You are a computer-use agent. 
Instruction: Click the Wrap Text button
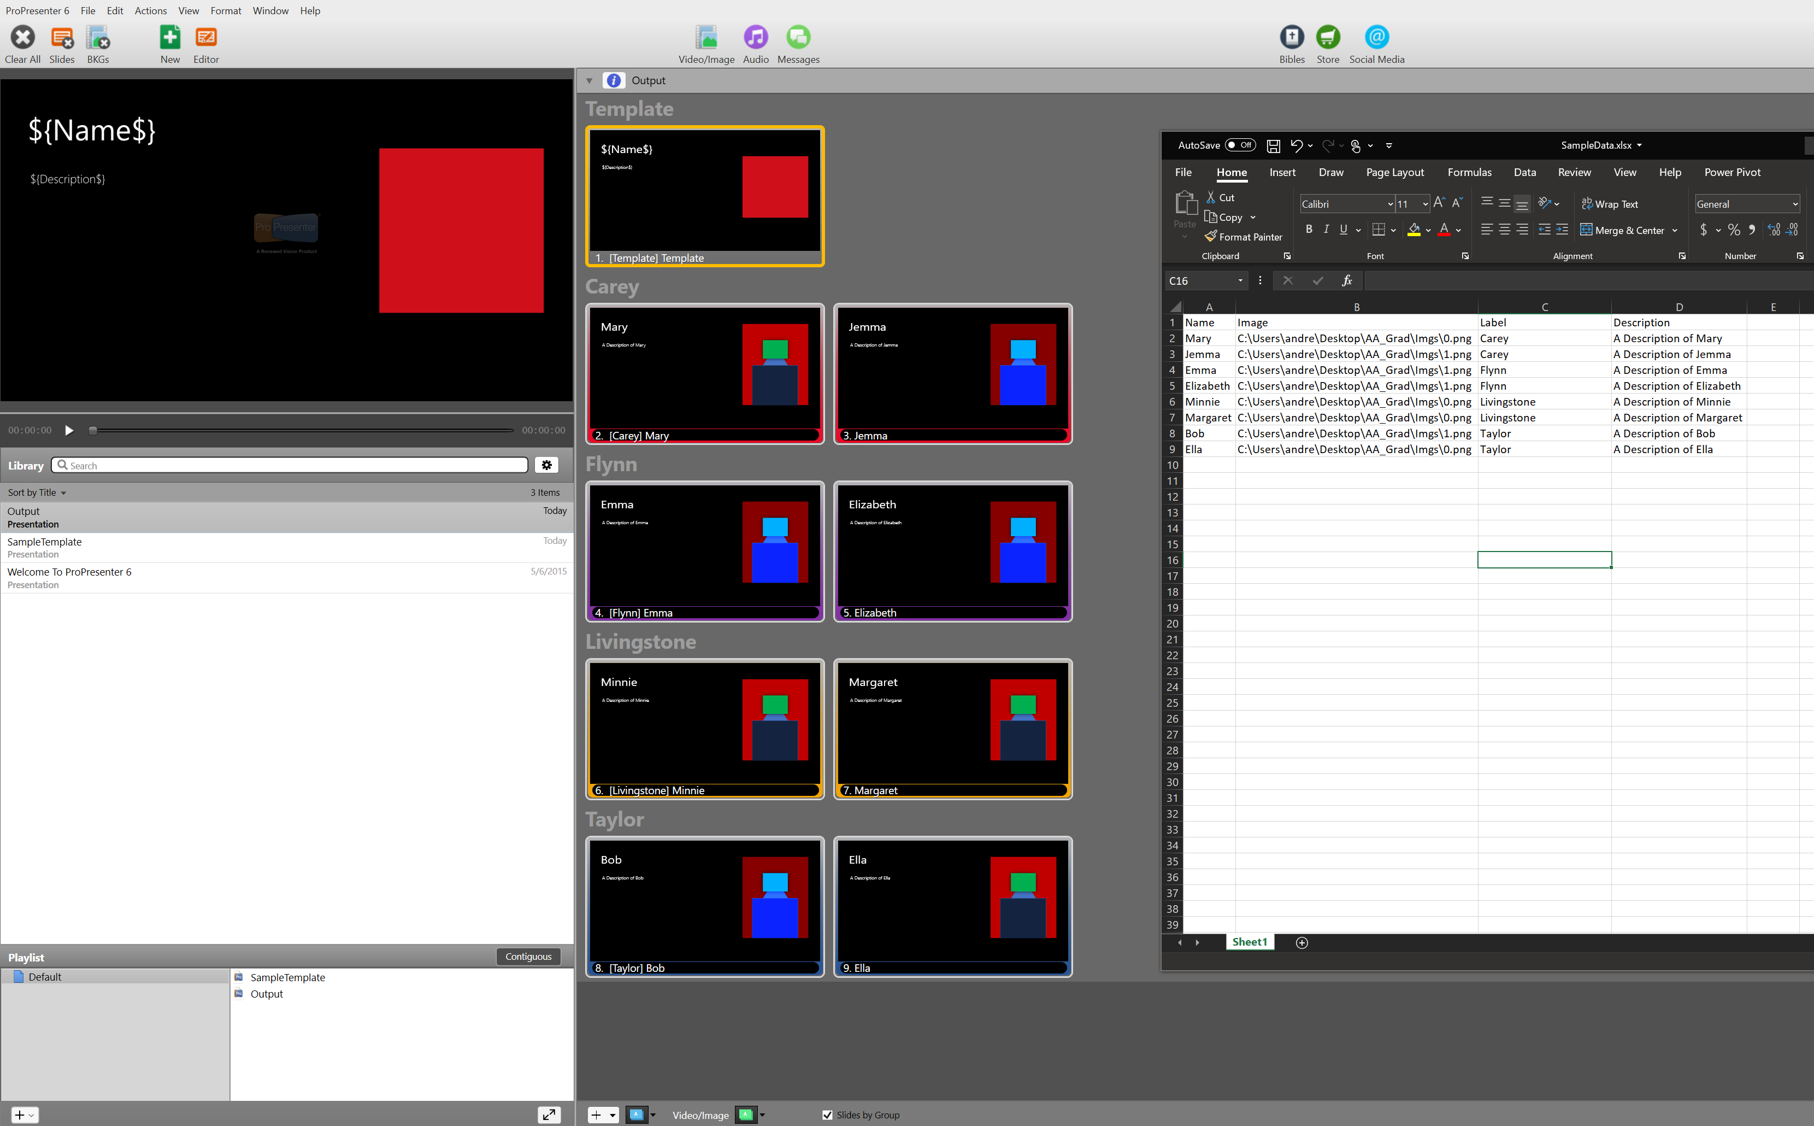[x=1609, y=204]
